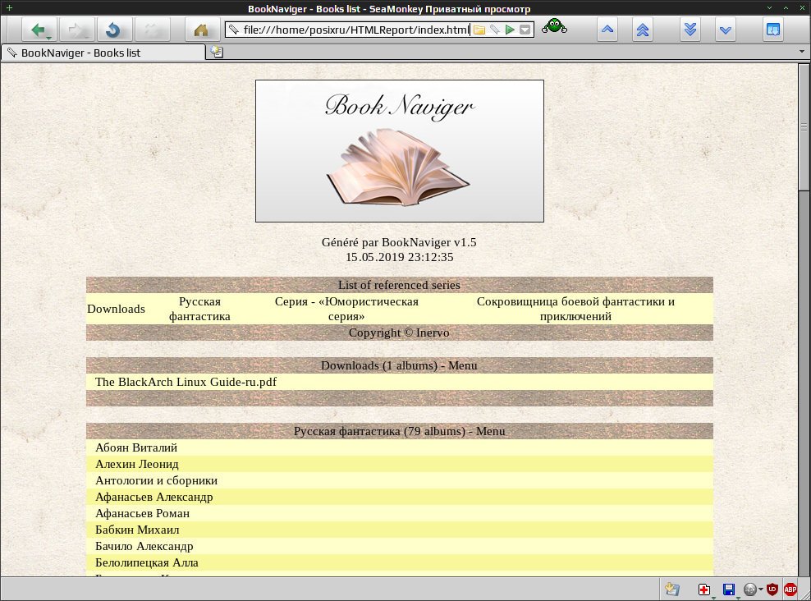Open The BlackArch Linux Guide-ru.pdf
This screenshot has width=811, height=601.
click(x=186, y=383)
